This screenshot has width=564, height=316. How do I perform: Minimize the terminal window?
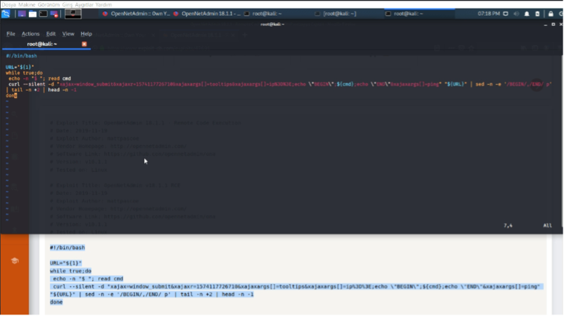545,25
